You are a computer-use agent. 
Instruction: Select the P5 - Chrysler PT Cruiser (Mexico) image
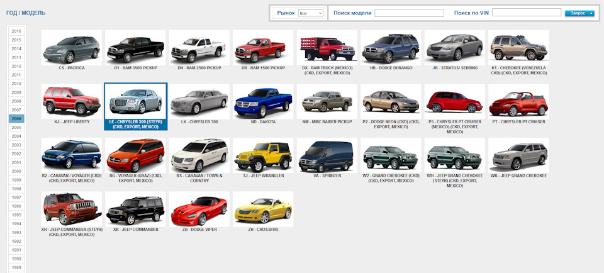pos(455,102)
